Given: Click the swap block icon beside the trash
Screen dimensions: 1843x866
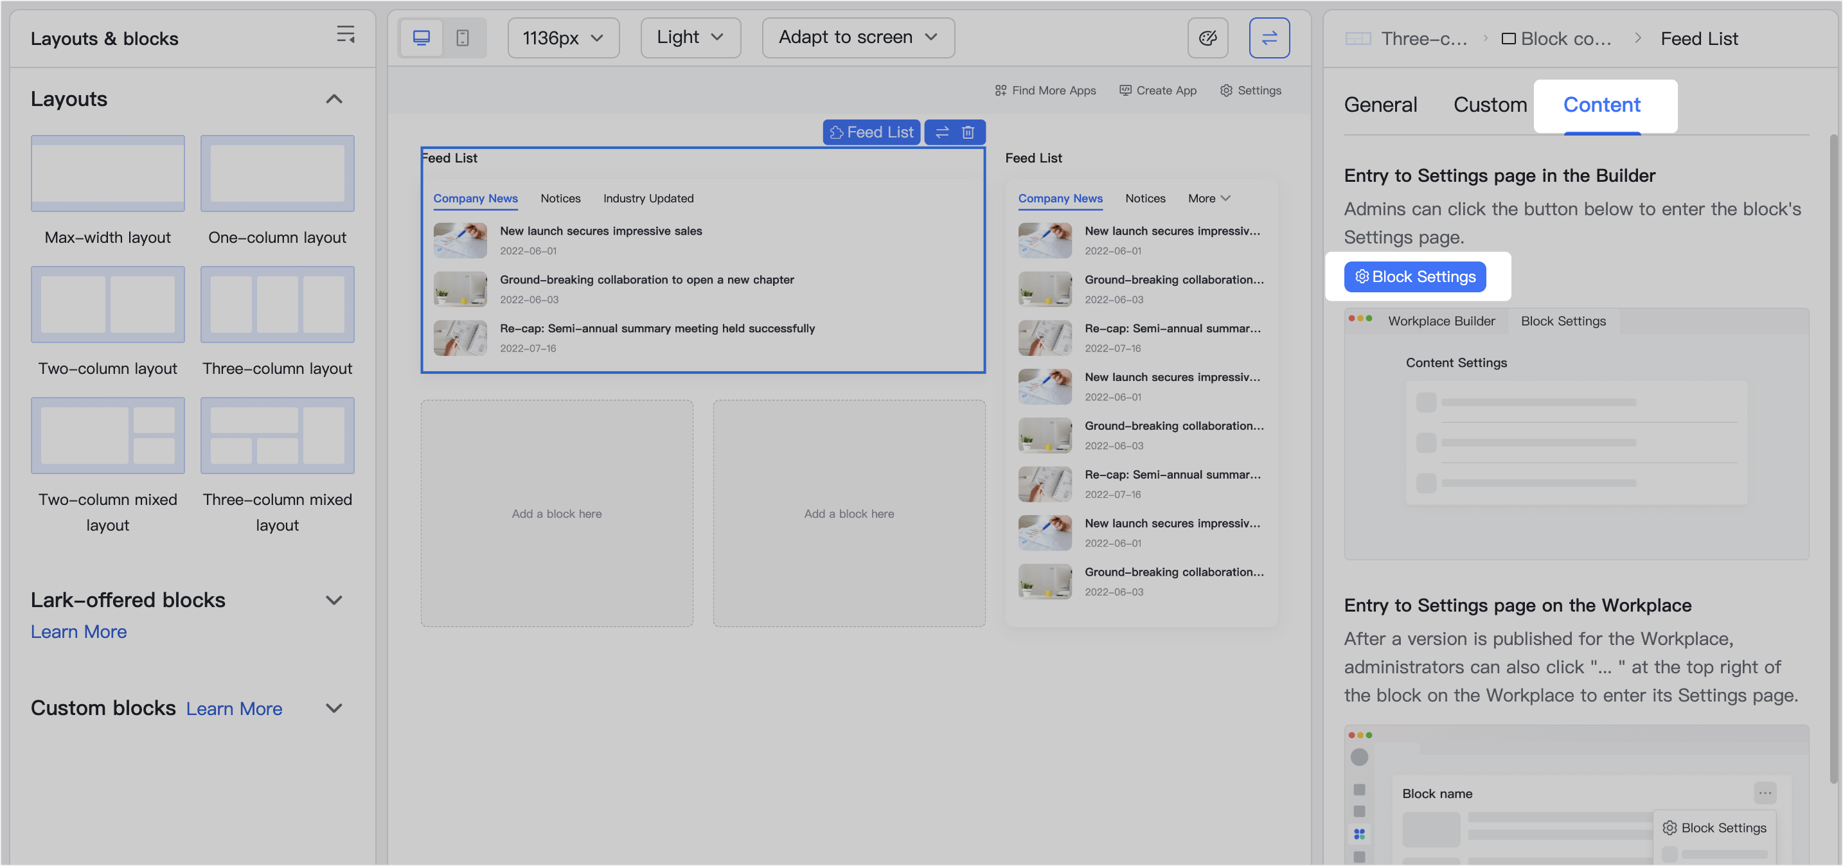Looking at the screenshot, I should (941, 132).
